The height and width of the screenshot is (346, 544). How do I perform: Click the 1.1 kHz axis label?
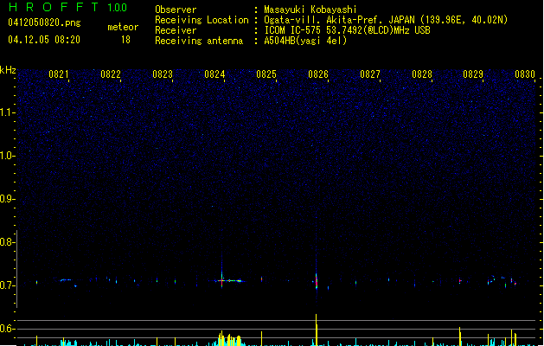[x=7, y=112]
